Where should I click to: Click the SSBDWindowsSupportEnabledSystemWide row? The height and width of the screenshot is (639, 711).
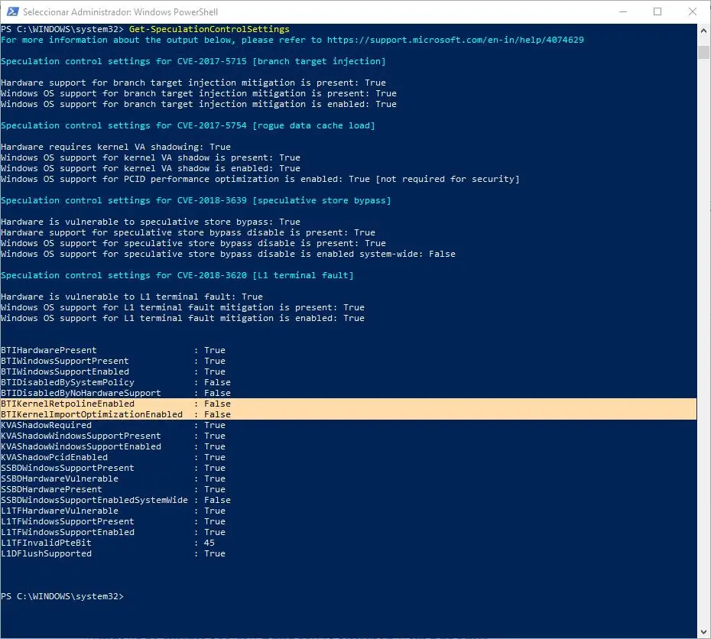[115, 501]
